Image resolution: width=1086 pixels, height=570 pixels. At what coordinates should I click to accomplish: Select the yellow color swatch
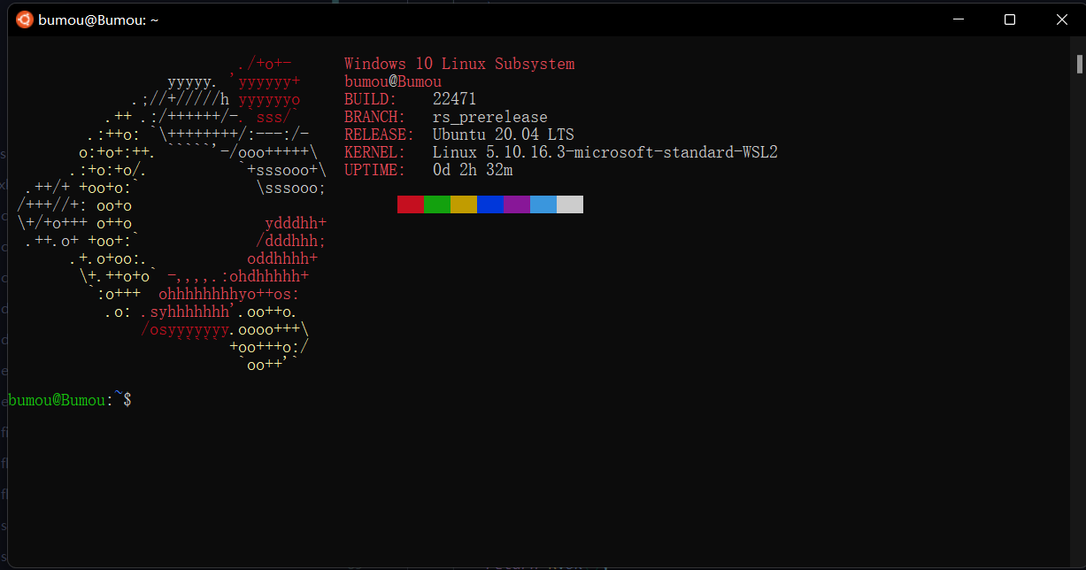click(x=463, y=204)
